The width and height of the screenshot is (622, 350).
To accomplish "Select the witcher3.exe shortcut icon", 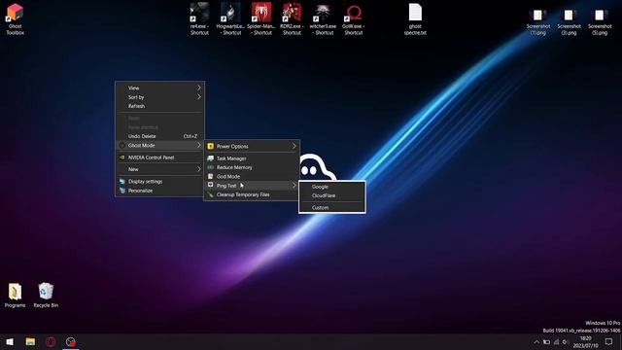I will (323, 18).
